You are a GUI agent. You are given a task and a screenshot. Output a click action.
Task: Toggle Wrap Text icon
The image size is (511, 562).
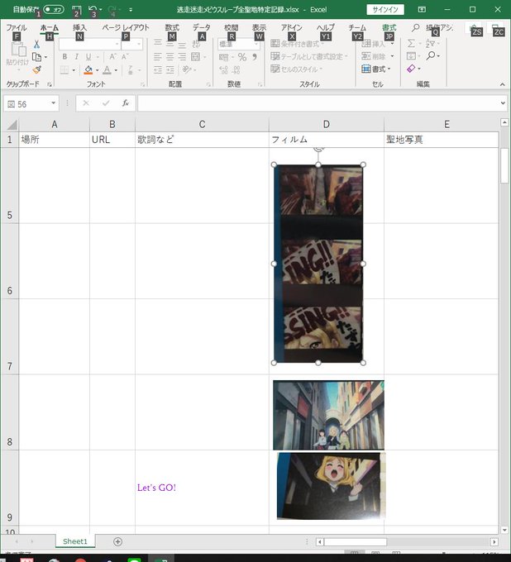tap(196, 44)
